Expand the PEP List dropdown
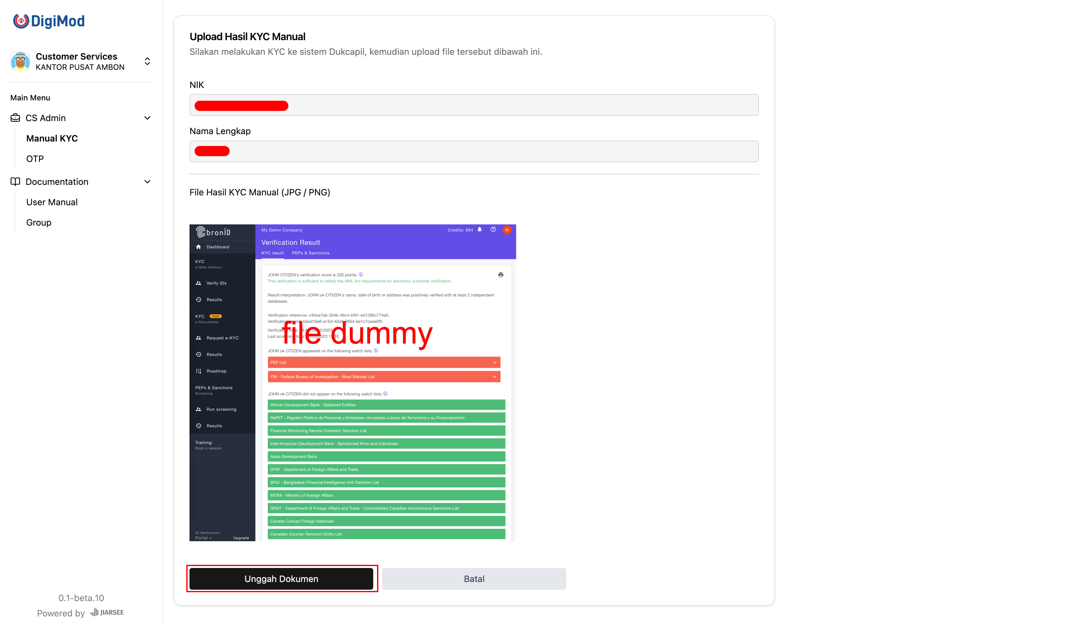Viewport: 1091px width, 626px height. [494, 362]
